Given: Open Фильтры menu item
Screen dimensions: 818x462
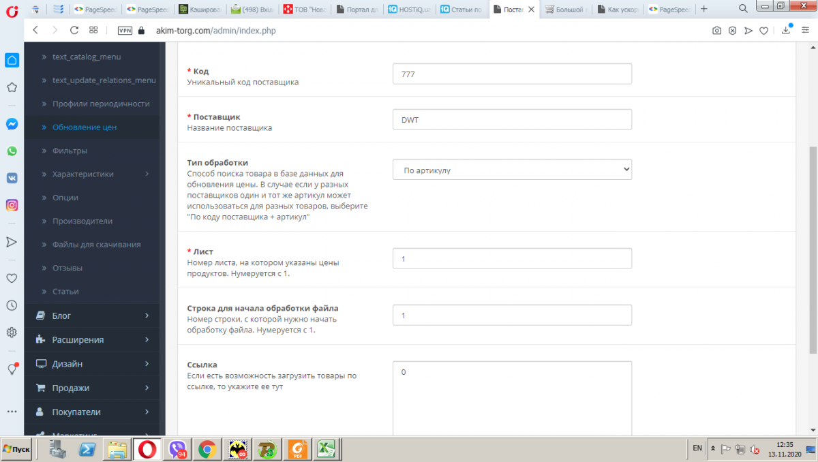Looking at the screenshot, I should (70, 151).
